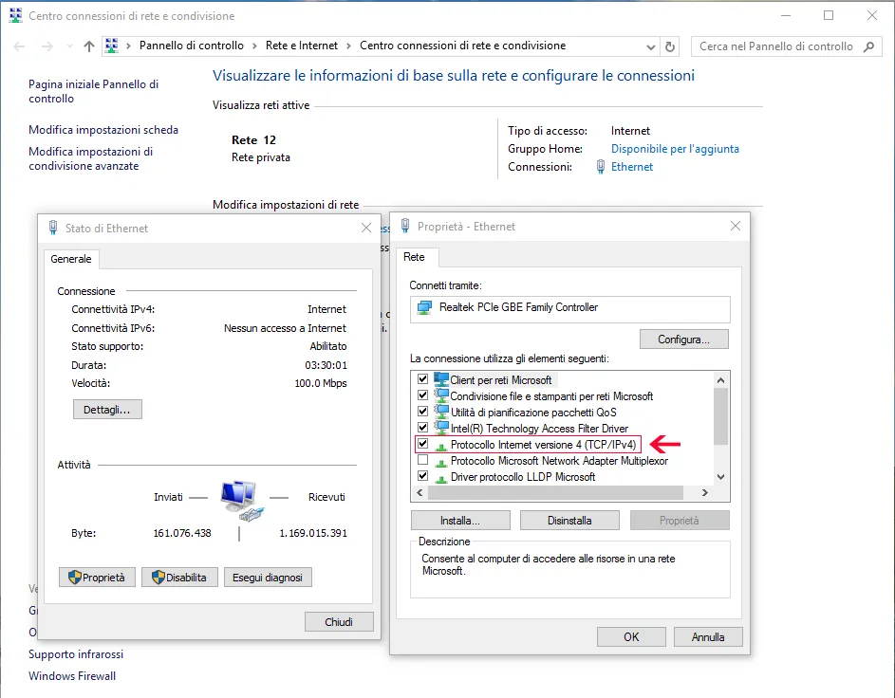
Task: Click the Realtek PCIe GBE adapter icon
Action: [x=425, y=308]
